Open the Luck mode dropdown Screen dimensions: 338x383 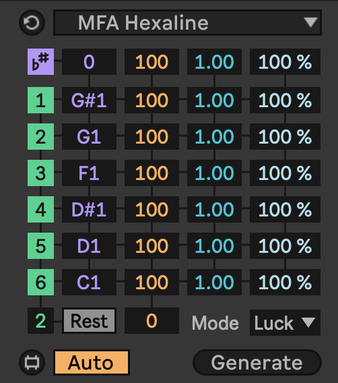pyautogui.click(x=285, y=323)
